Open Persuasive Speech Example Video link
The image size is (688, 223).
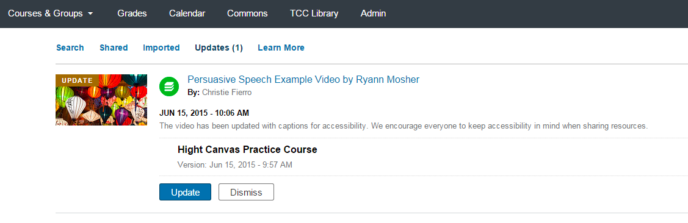[303, 79]
